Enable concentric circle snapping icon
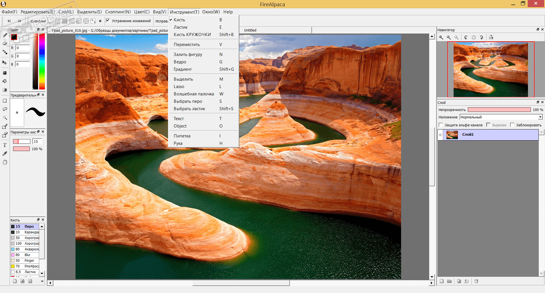Screen dimensions: 545x293 click(x=86, y=21)
